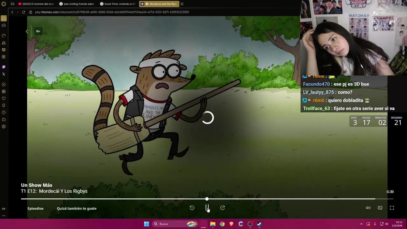Screen dimensions: 407x229
Task: Focus the play.hbomax.com address bar
Action: [112, 12]
